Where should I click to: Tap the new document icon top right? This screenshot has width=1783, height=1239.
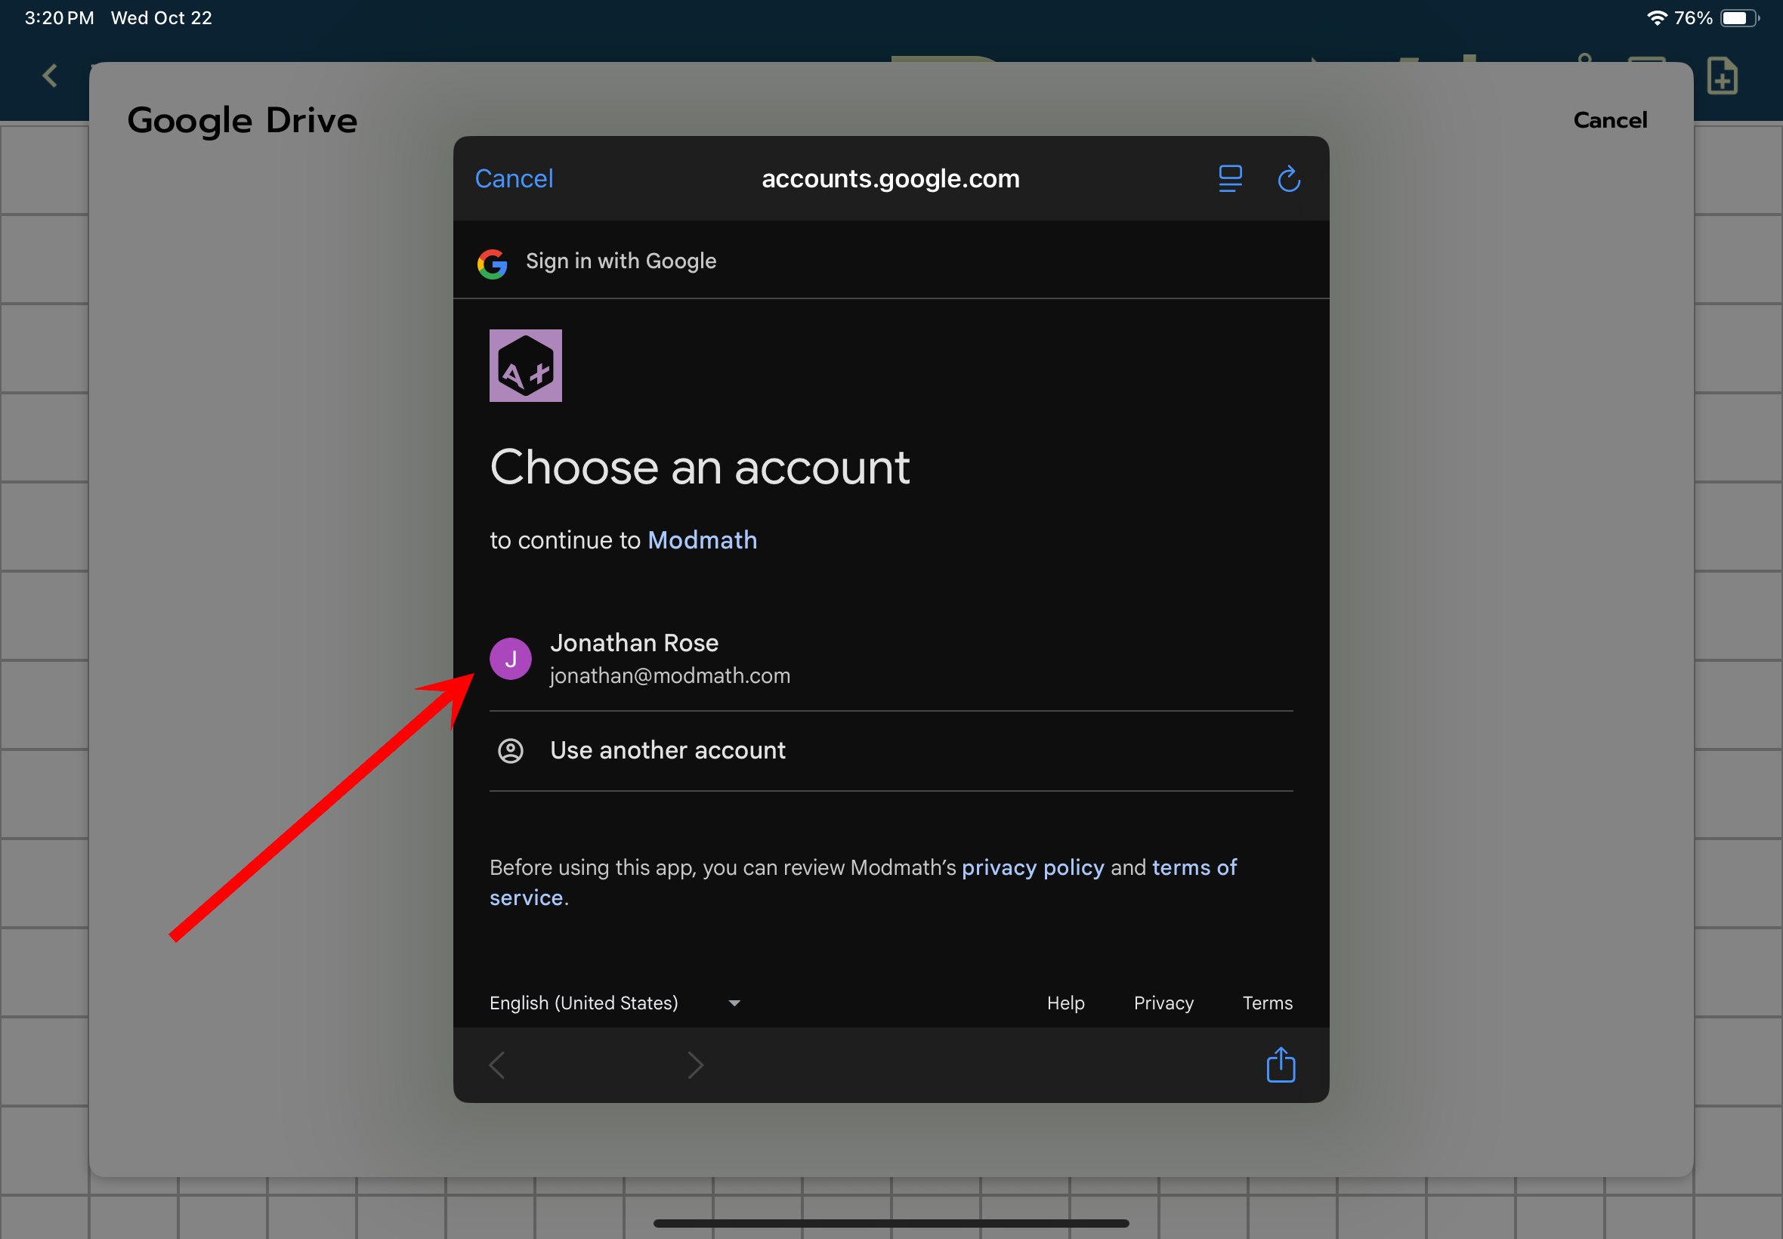click(x=1722, y=76)
